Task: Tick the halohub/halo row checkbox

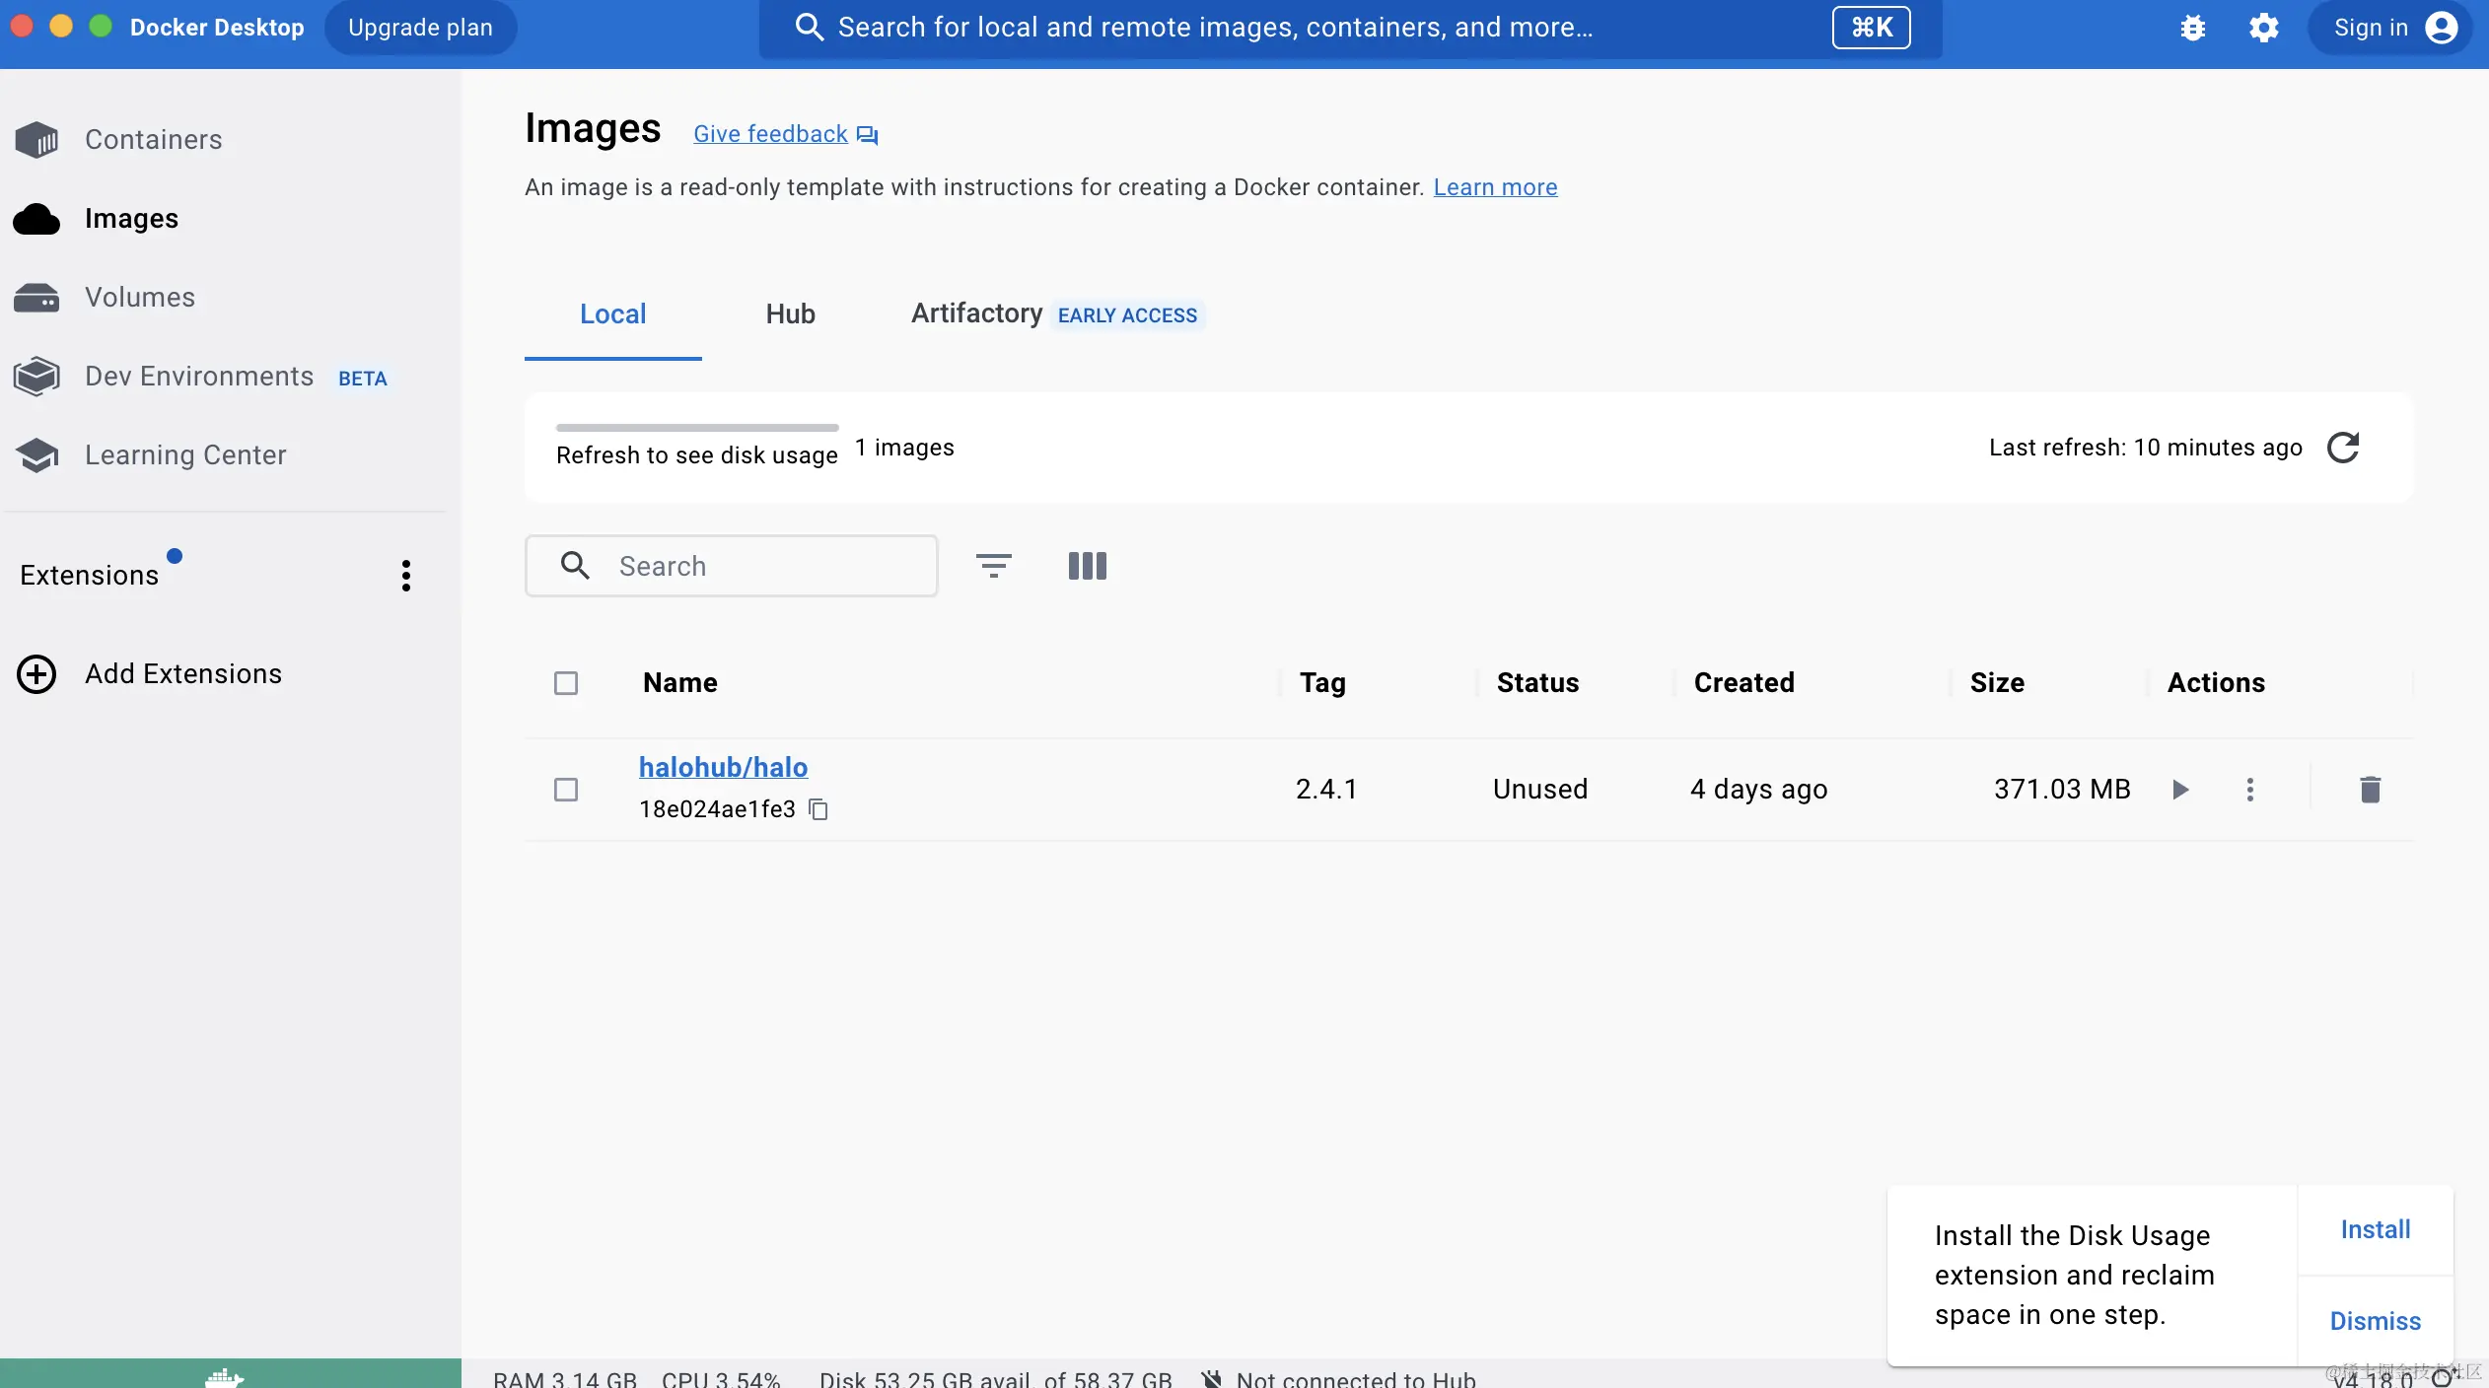Action: 566,790
